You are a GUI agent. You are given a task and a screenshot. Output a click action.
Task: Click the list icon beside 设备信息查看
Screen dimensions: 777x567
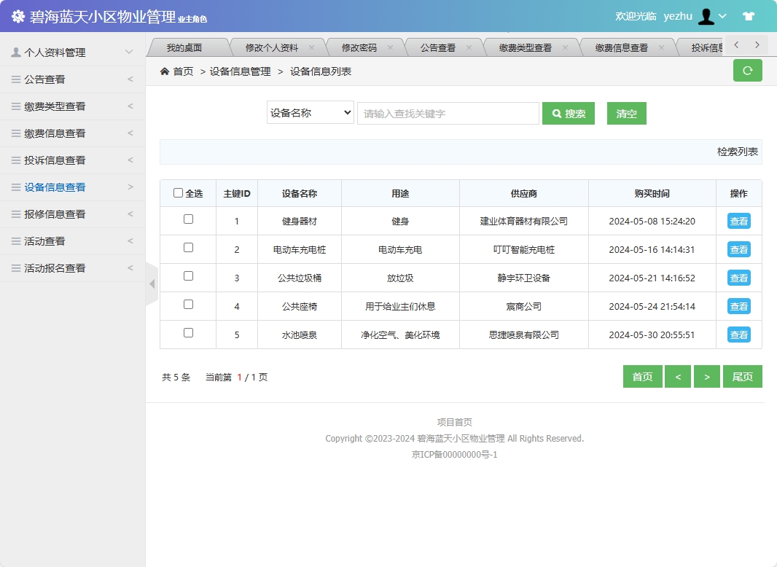pos(17,187)
